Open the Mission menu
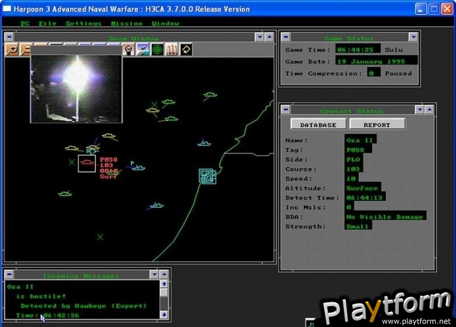This screenshot has height=327, width=456. [127, 23]
